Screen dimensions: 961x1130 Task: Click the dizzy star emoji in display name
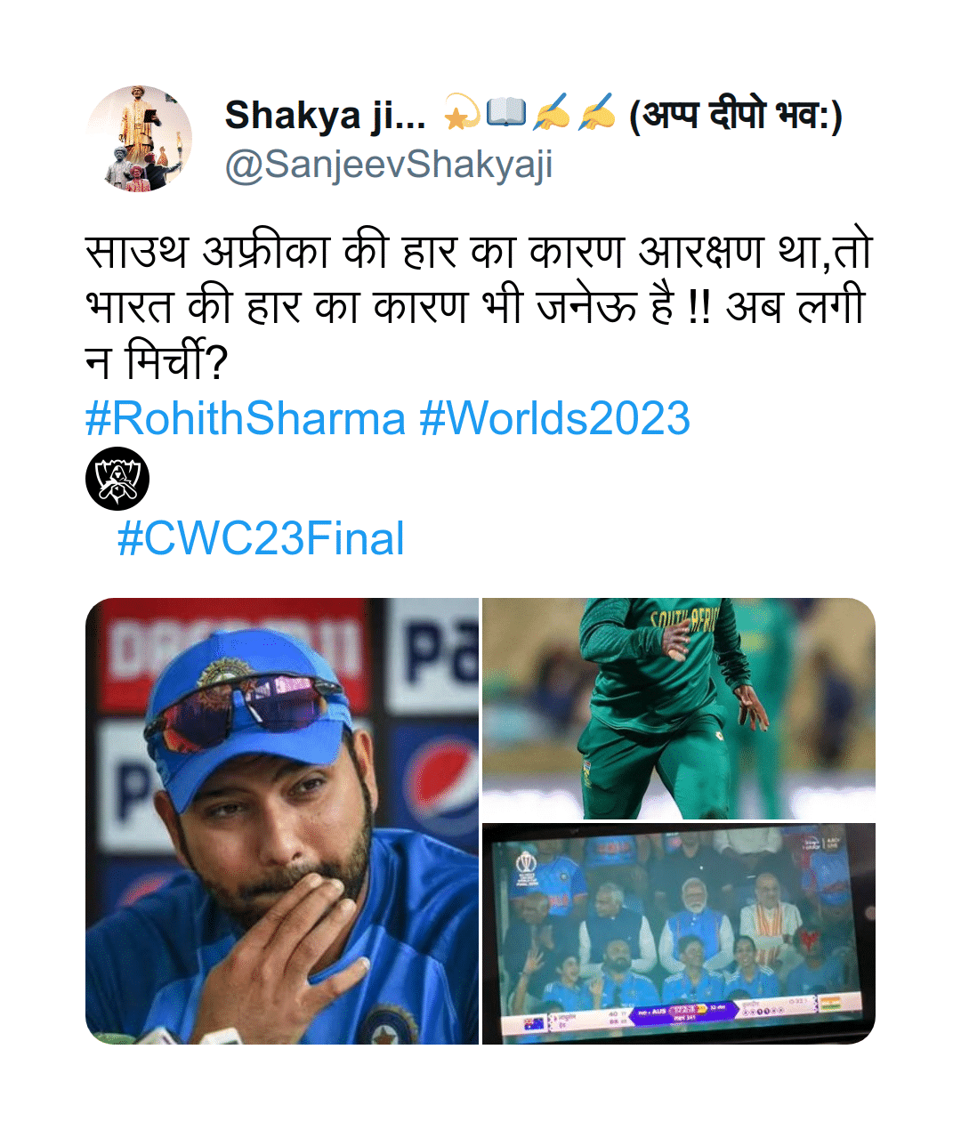tap(461, 114)
